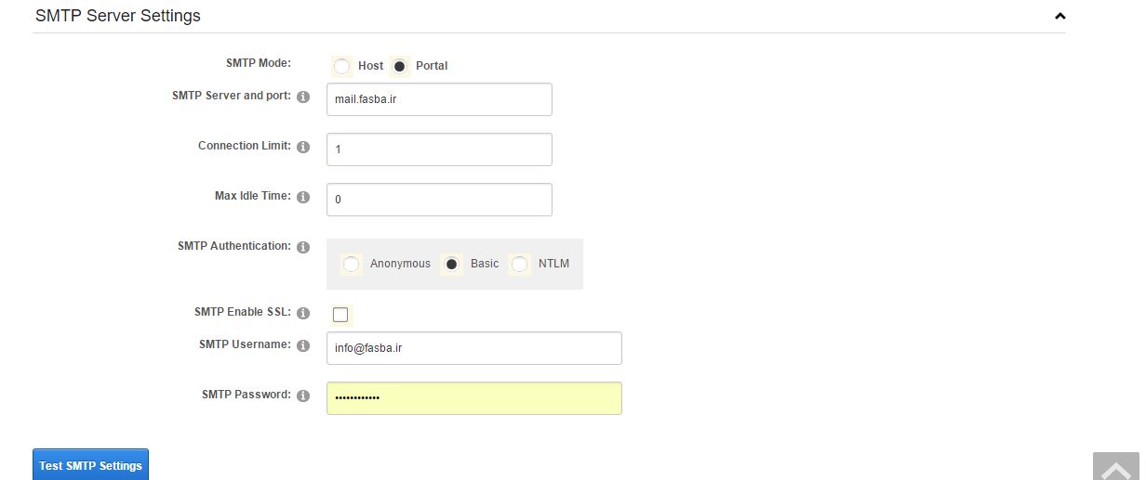This screenshot has width=1146, height=480.
Task: Click the SMTP Server Settings header title
Action: [118, 16]
